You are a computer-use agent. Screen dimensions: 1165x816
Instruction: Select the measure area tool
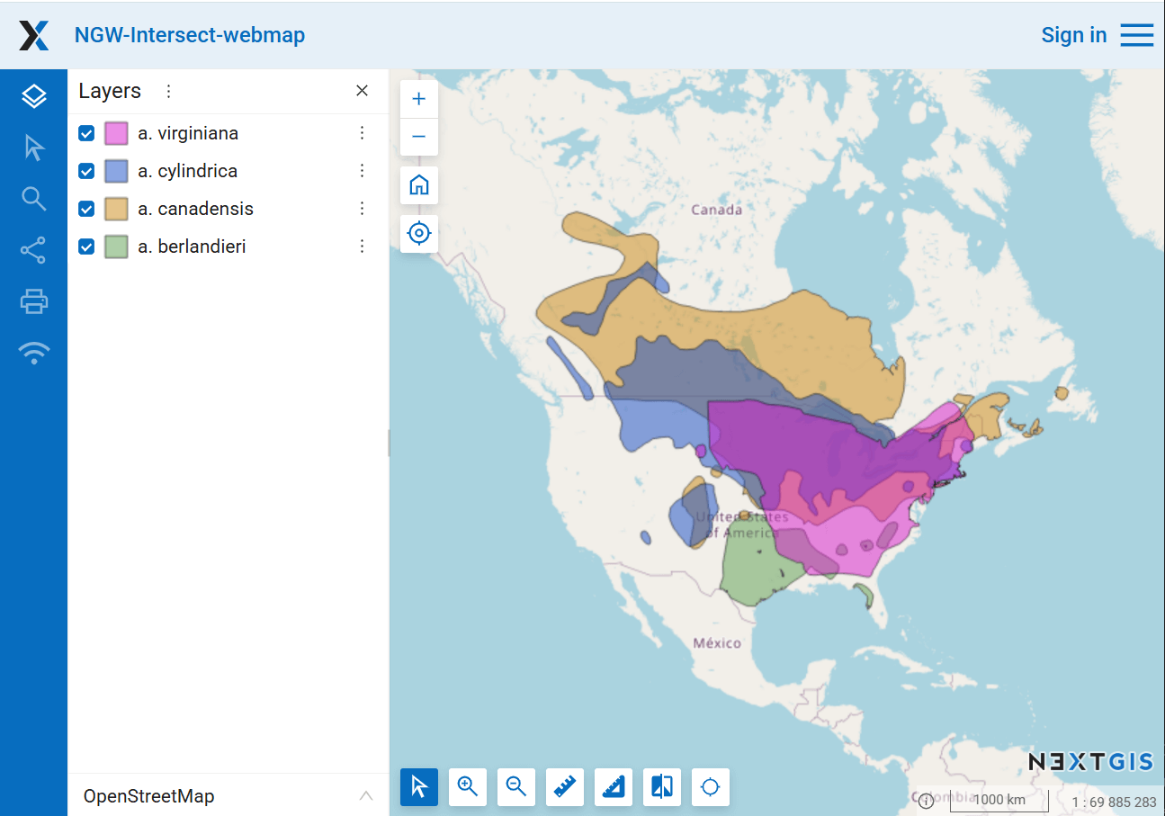coord(614,787)
